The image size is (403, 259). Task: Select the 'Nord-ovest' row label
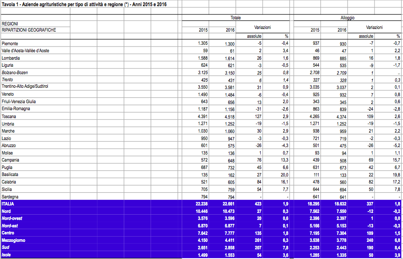12,219
